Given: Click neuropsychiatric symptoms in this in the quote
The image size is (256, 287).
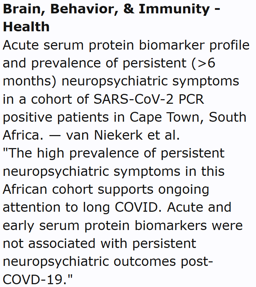Looking at the screenshot, I should pos(113,171).
